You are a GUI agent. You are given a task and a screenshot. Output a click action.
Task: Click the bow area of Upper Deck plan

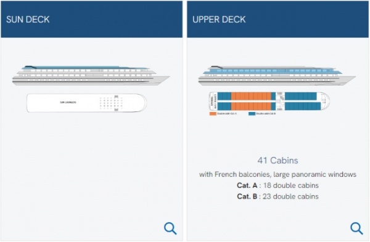[x=324, y=101]
